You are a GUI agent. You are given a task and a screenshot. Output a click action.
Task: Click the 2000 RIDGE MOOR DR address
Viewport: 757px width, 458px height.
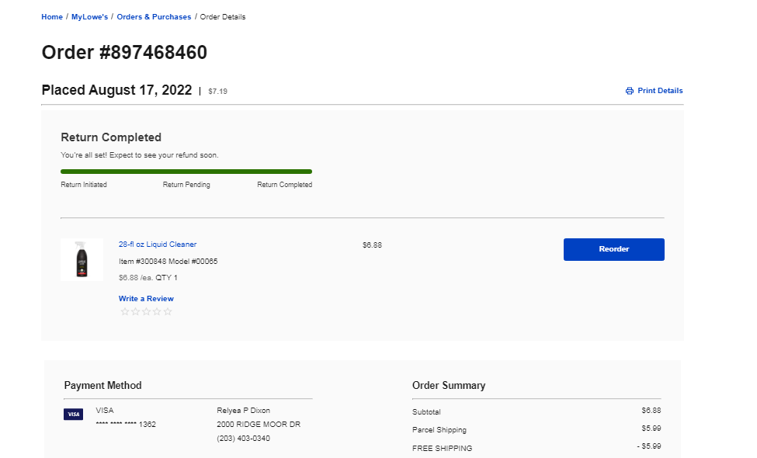pyautogui.click(x=259, y=424)
